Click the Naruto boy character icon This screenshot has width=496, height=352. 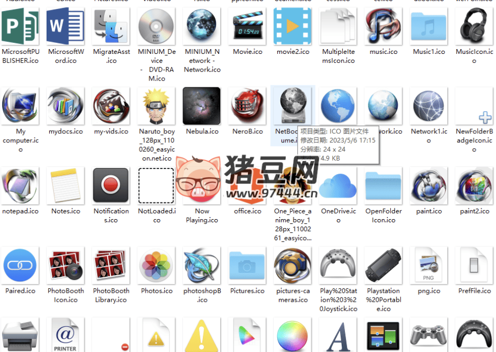[156, 106]
